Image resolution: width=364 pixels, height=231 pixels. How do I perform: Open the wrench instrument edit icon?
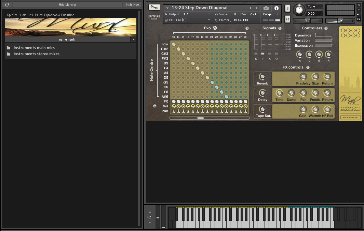[x=154, y=7]
